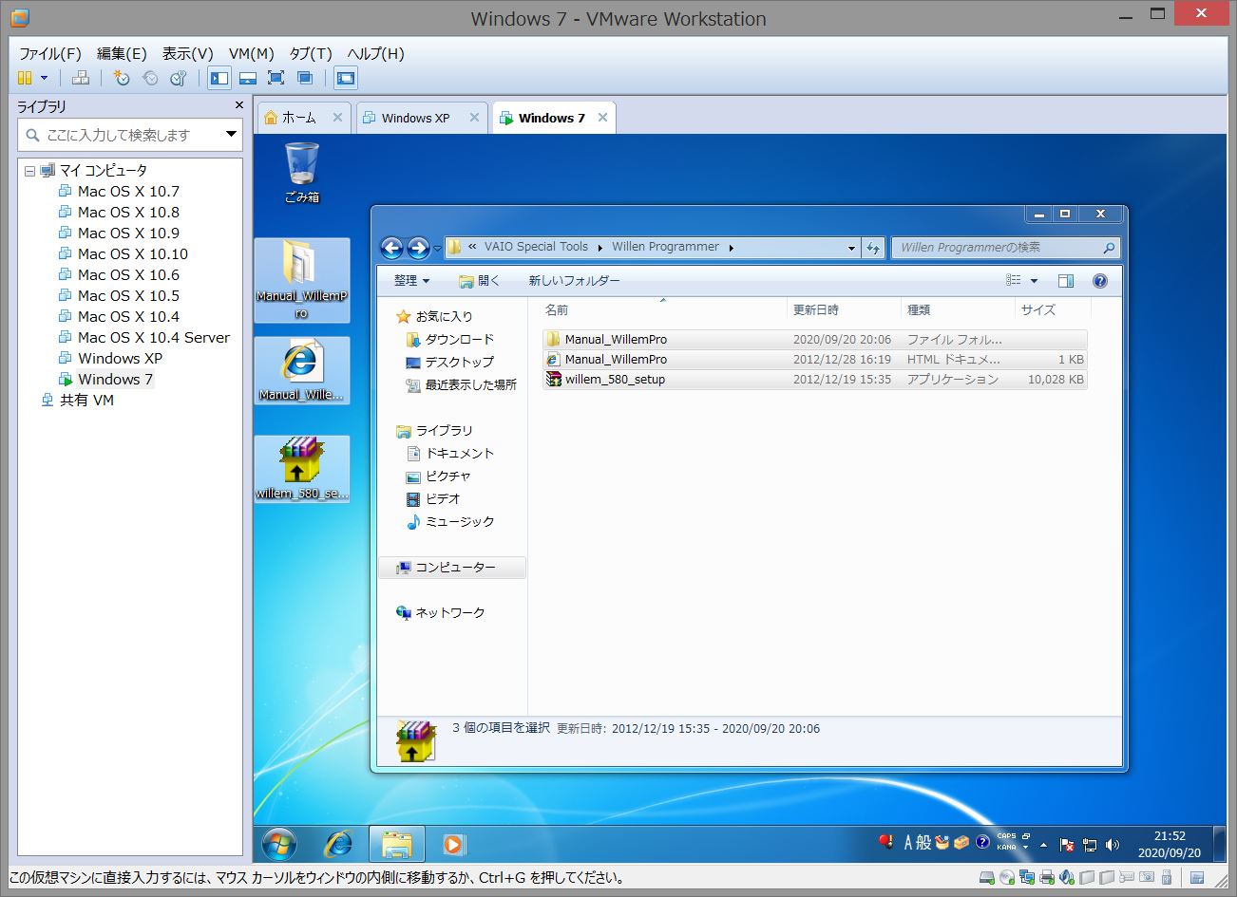Take a snapshot of this virtual machine
1237x897 pixels.
pyautogui.click(x=122, y=78)
